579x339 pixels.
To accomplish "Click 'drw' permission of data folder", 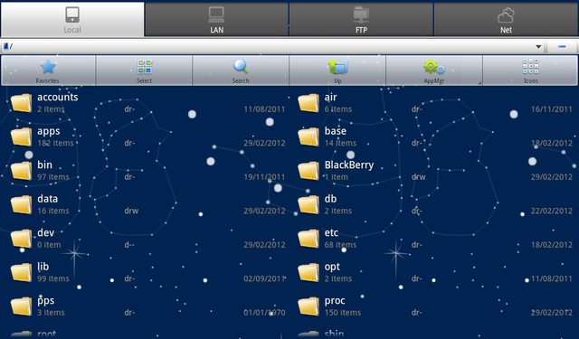I will [x=131, y=211].
